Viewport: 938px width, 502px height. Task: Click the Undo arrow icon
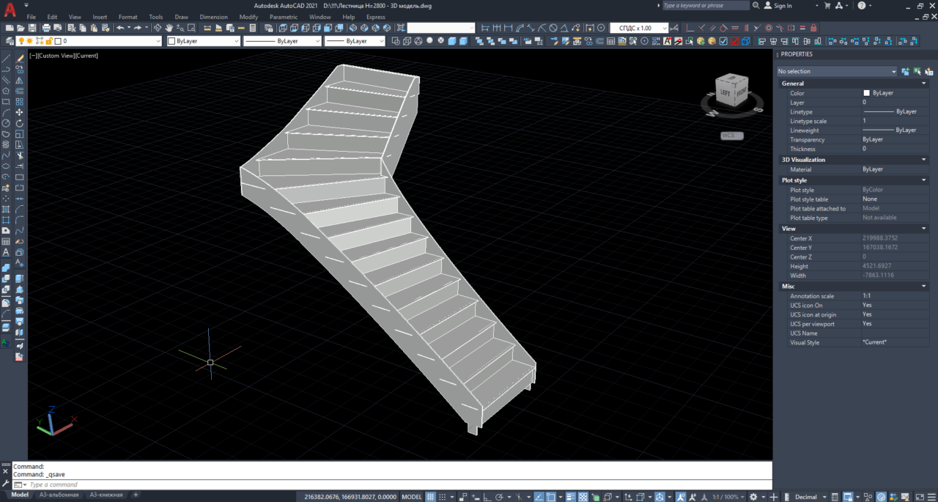(x=120, y=28)
